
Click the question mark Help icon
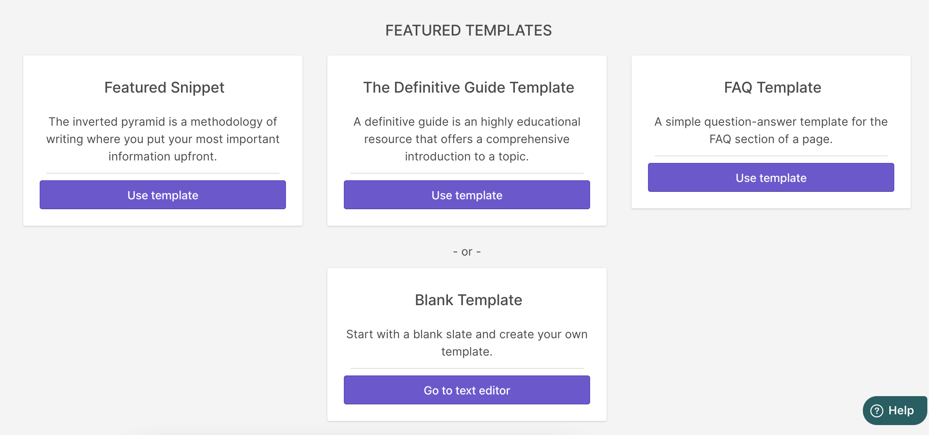click(x=877, y=411)
